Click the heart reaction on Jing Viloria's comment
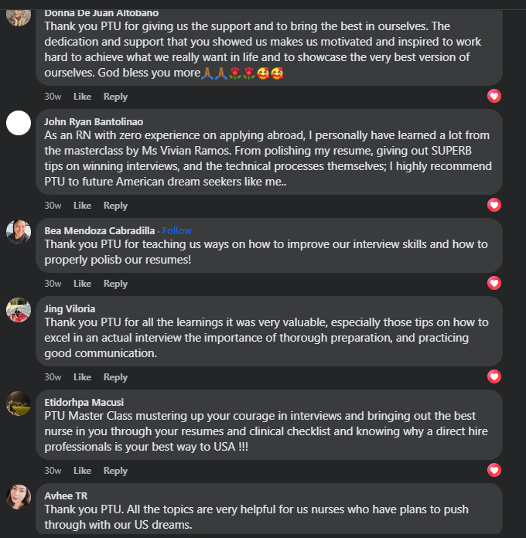The height and width of the screenshot is (538, 526). (494, 376)
